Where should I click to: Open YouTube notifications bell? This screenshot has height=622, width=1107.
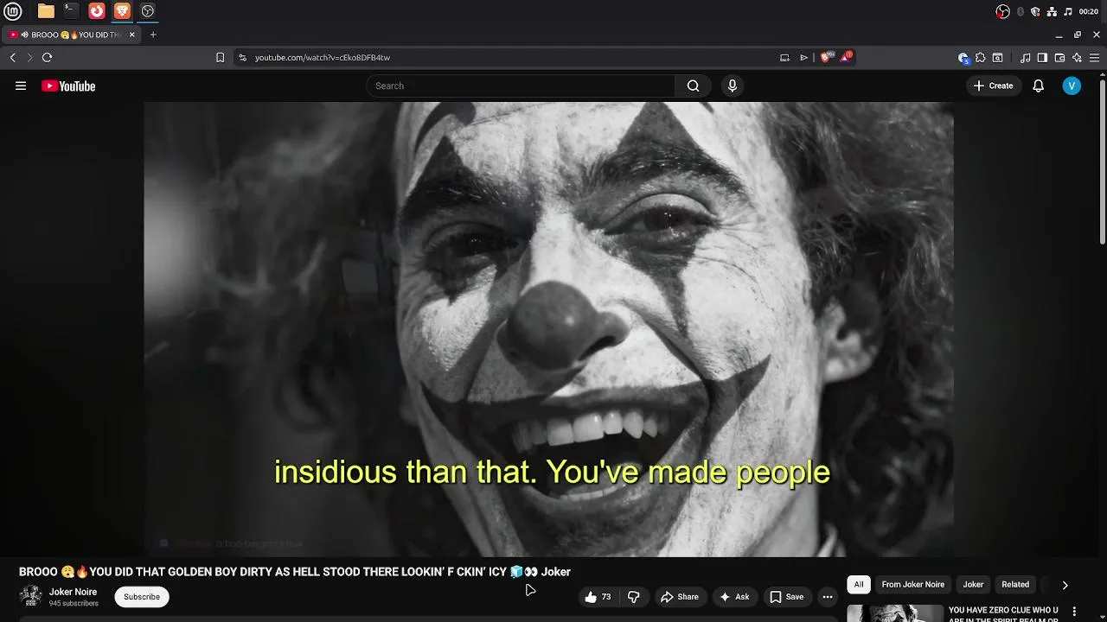(1039, 86)
